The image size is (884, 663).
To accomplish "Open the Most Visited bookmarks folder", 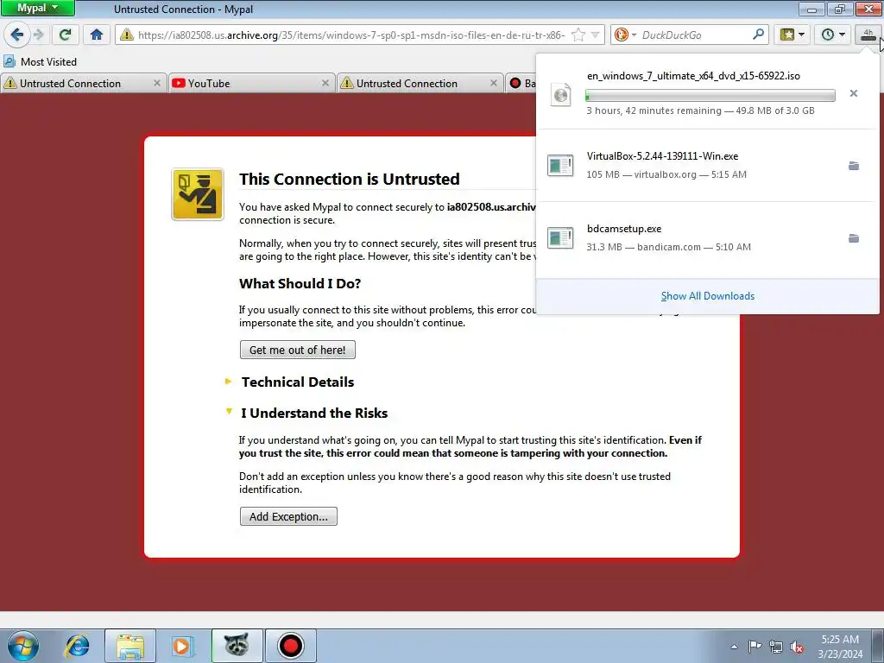I will tap(41, 62).
